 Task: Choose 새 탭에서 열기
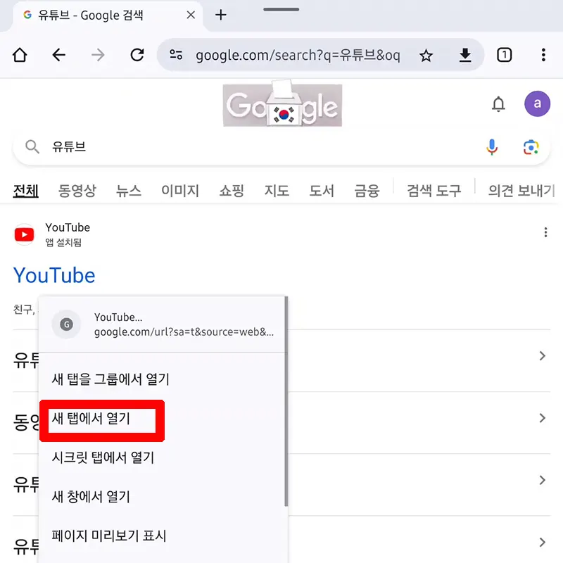[91, 418]
